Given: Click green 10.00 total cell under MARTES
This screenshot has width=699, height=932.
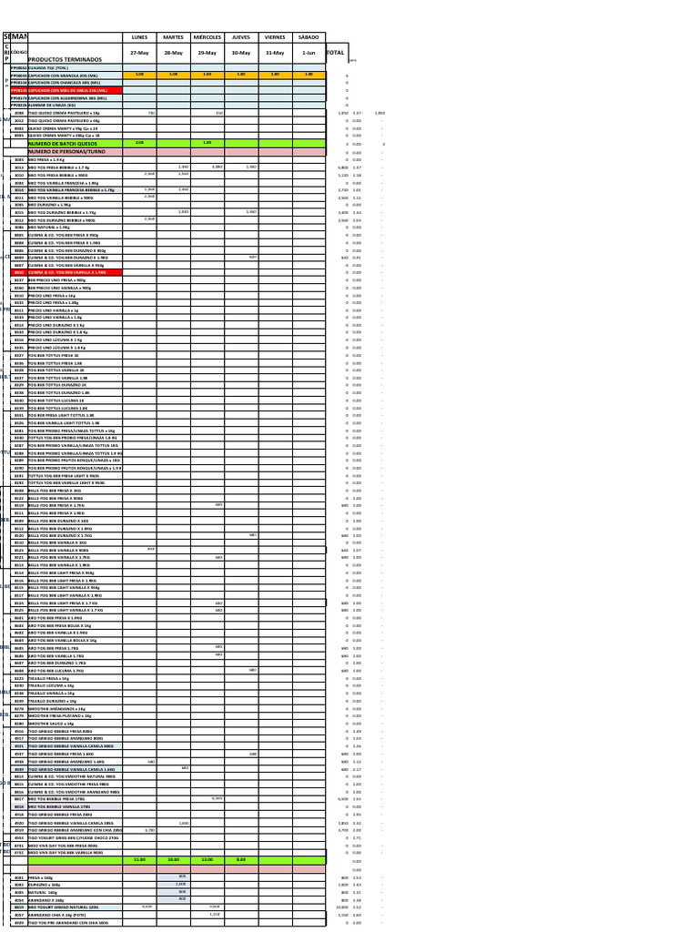Looking at the screenshot, I should (174, 860).
